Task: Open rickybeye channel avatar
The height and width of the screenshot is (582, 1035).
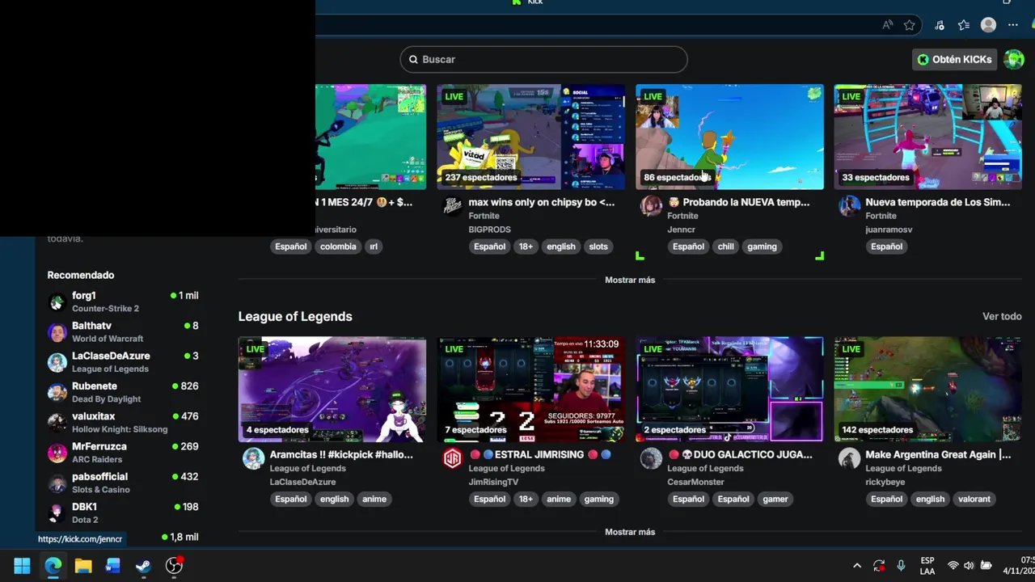Action: point(850,458)
